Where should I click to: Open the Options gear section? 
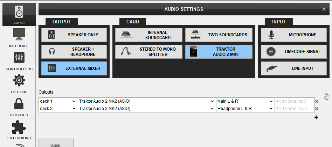point(19,84)
